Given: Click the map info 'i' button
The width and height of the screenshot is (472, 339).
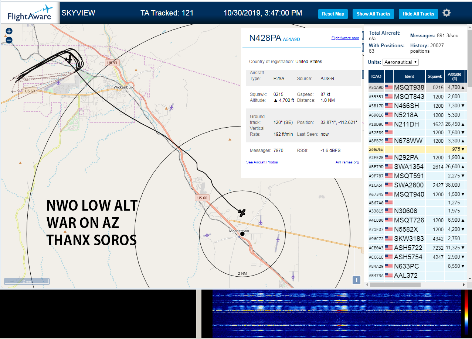Looking at the screenshot, I should [357, 280].
